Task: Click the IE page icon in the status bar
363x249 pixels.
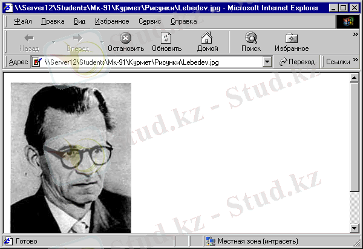Action: tap(8, 241)
